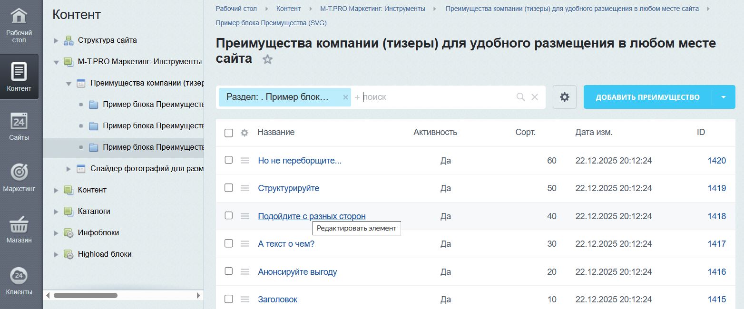The image size is (744, 309).
Task: Mark the page as favorite with star icon
Action: 267,59
